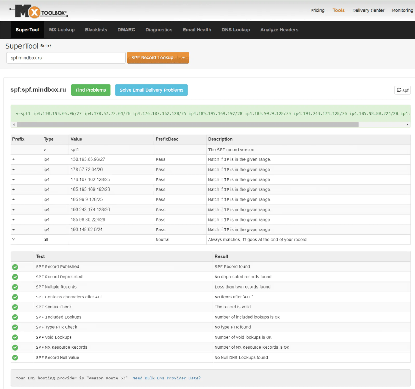
Task: Focus the spf.mindbox.ru domain input field
Action: (66, 58)
